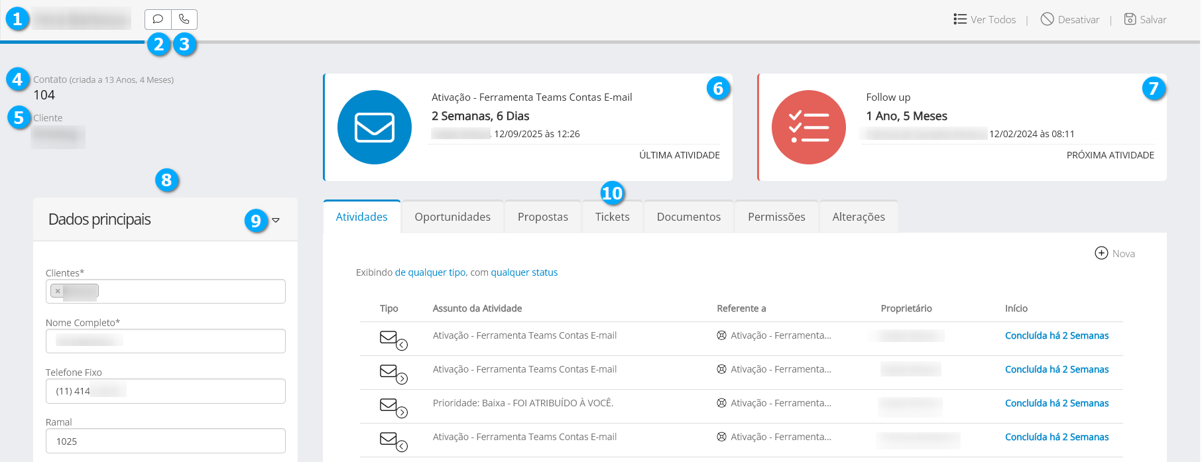Click the email icon in Prioridade Baixa row

[x=389, y=405]
